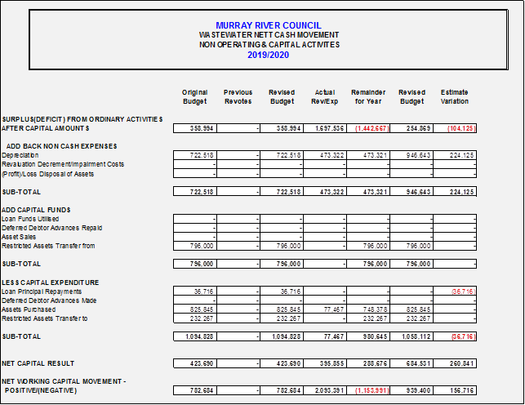The height and width of the screenshot is (405, 525).
Task: Click the 980,645 sub-total cell
Action: pyautogui.click(x=368, y=336)
